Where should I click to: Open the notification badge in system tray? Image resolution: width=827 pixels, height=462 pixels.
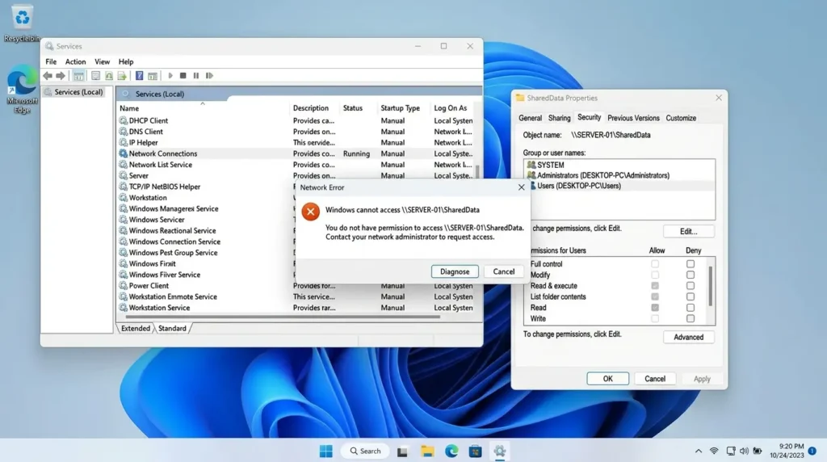pyautogui.click(x=812, y=451)
